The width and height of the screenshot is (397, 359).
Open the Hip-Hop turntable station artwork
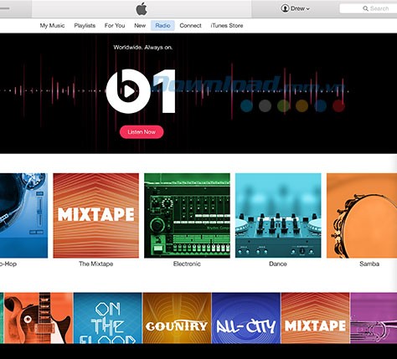pyautogui.click(x=23, y=216)
